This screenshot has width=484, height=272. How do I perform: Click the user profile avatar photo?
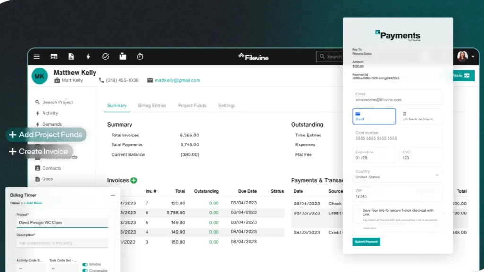pos(462,57)
